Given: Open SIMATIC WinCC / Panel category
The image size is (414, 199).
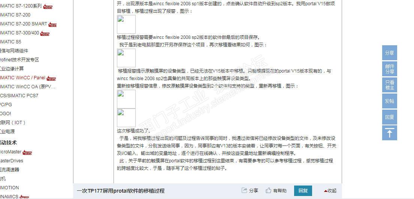Looking at the screenshot, I should coord(23,78).
